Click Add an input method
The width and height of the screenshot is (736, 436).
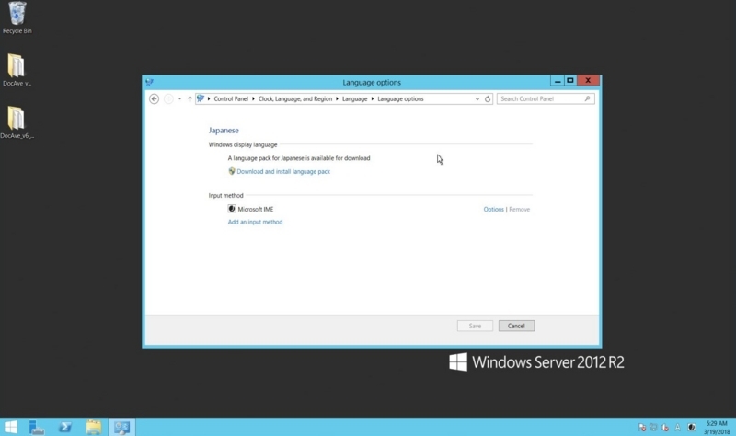(255, 222)
